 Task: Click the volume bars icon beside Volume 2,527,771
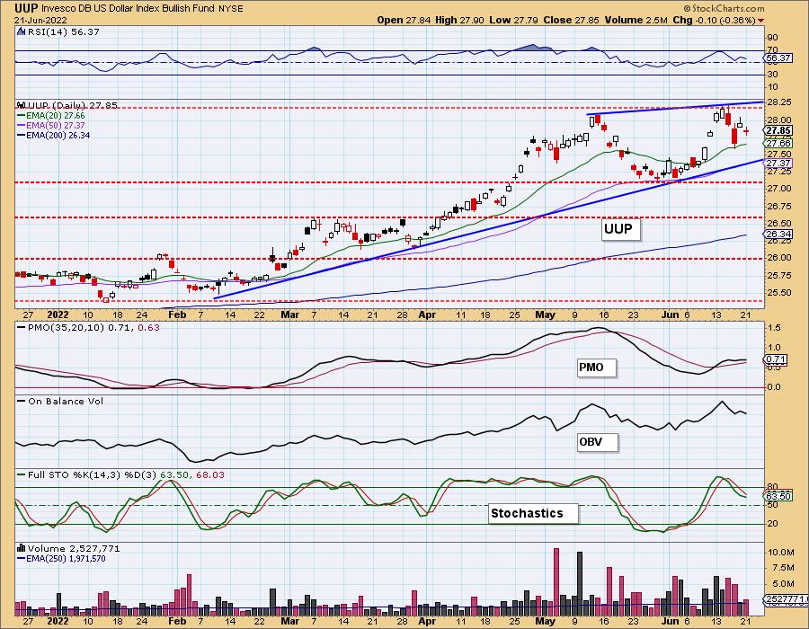[22, 548]
